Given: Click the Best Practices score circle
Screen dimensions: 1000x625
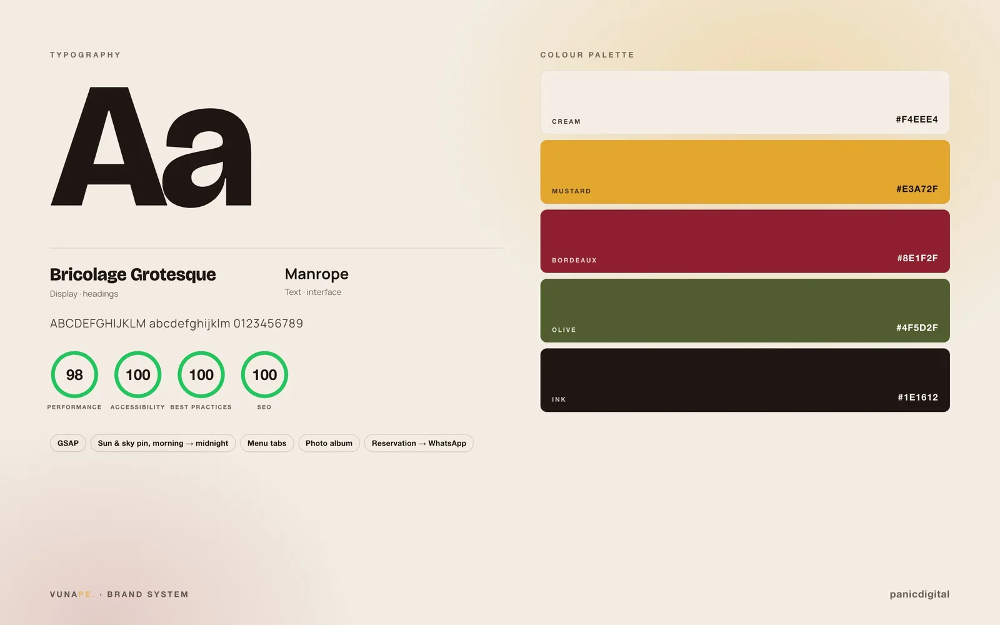Looking at the screenshot, I should click(201, 374).
